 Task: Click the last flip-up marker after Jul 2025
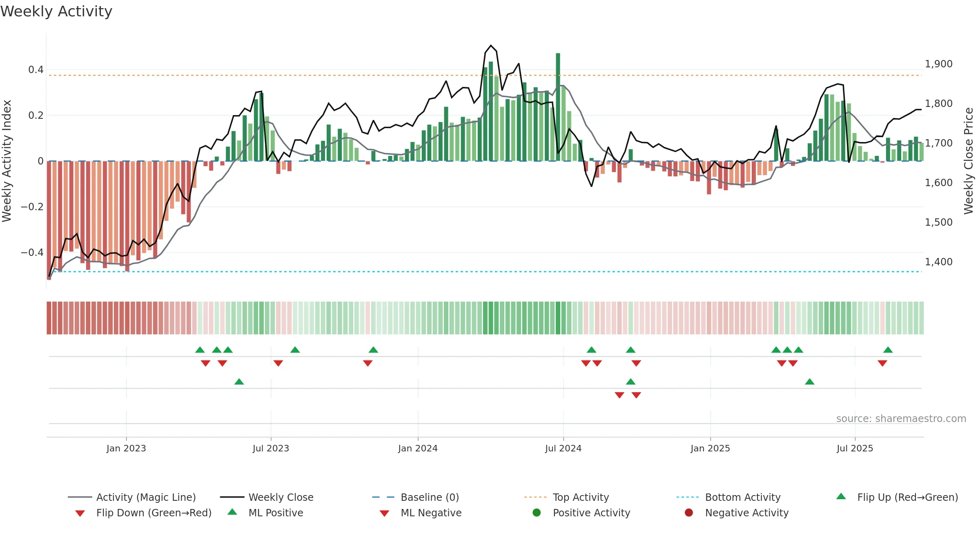pos(888,350)
